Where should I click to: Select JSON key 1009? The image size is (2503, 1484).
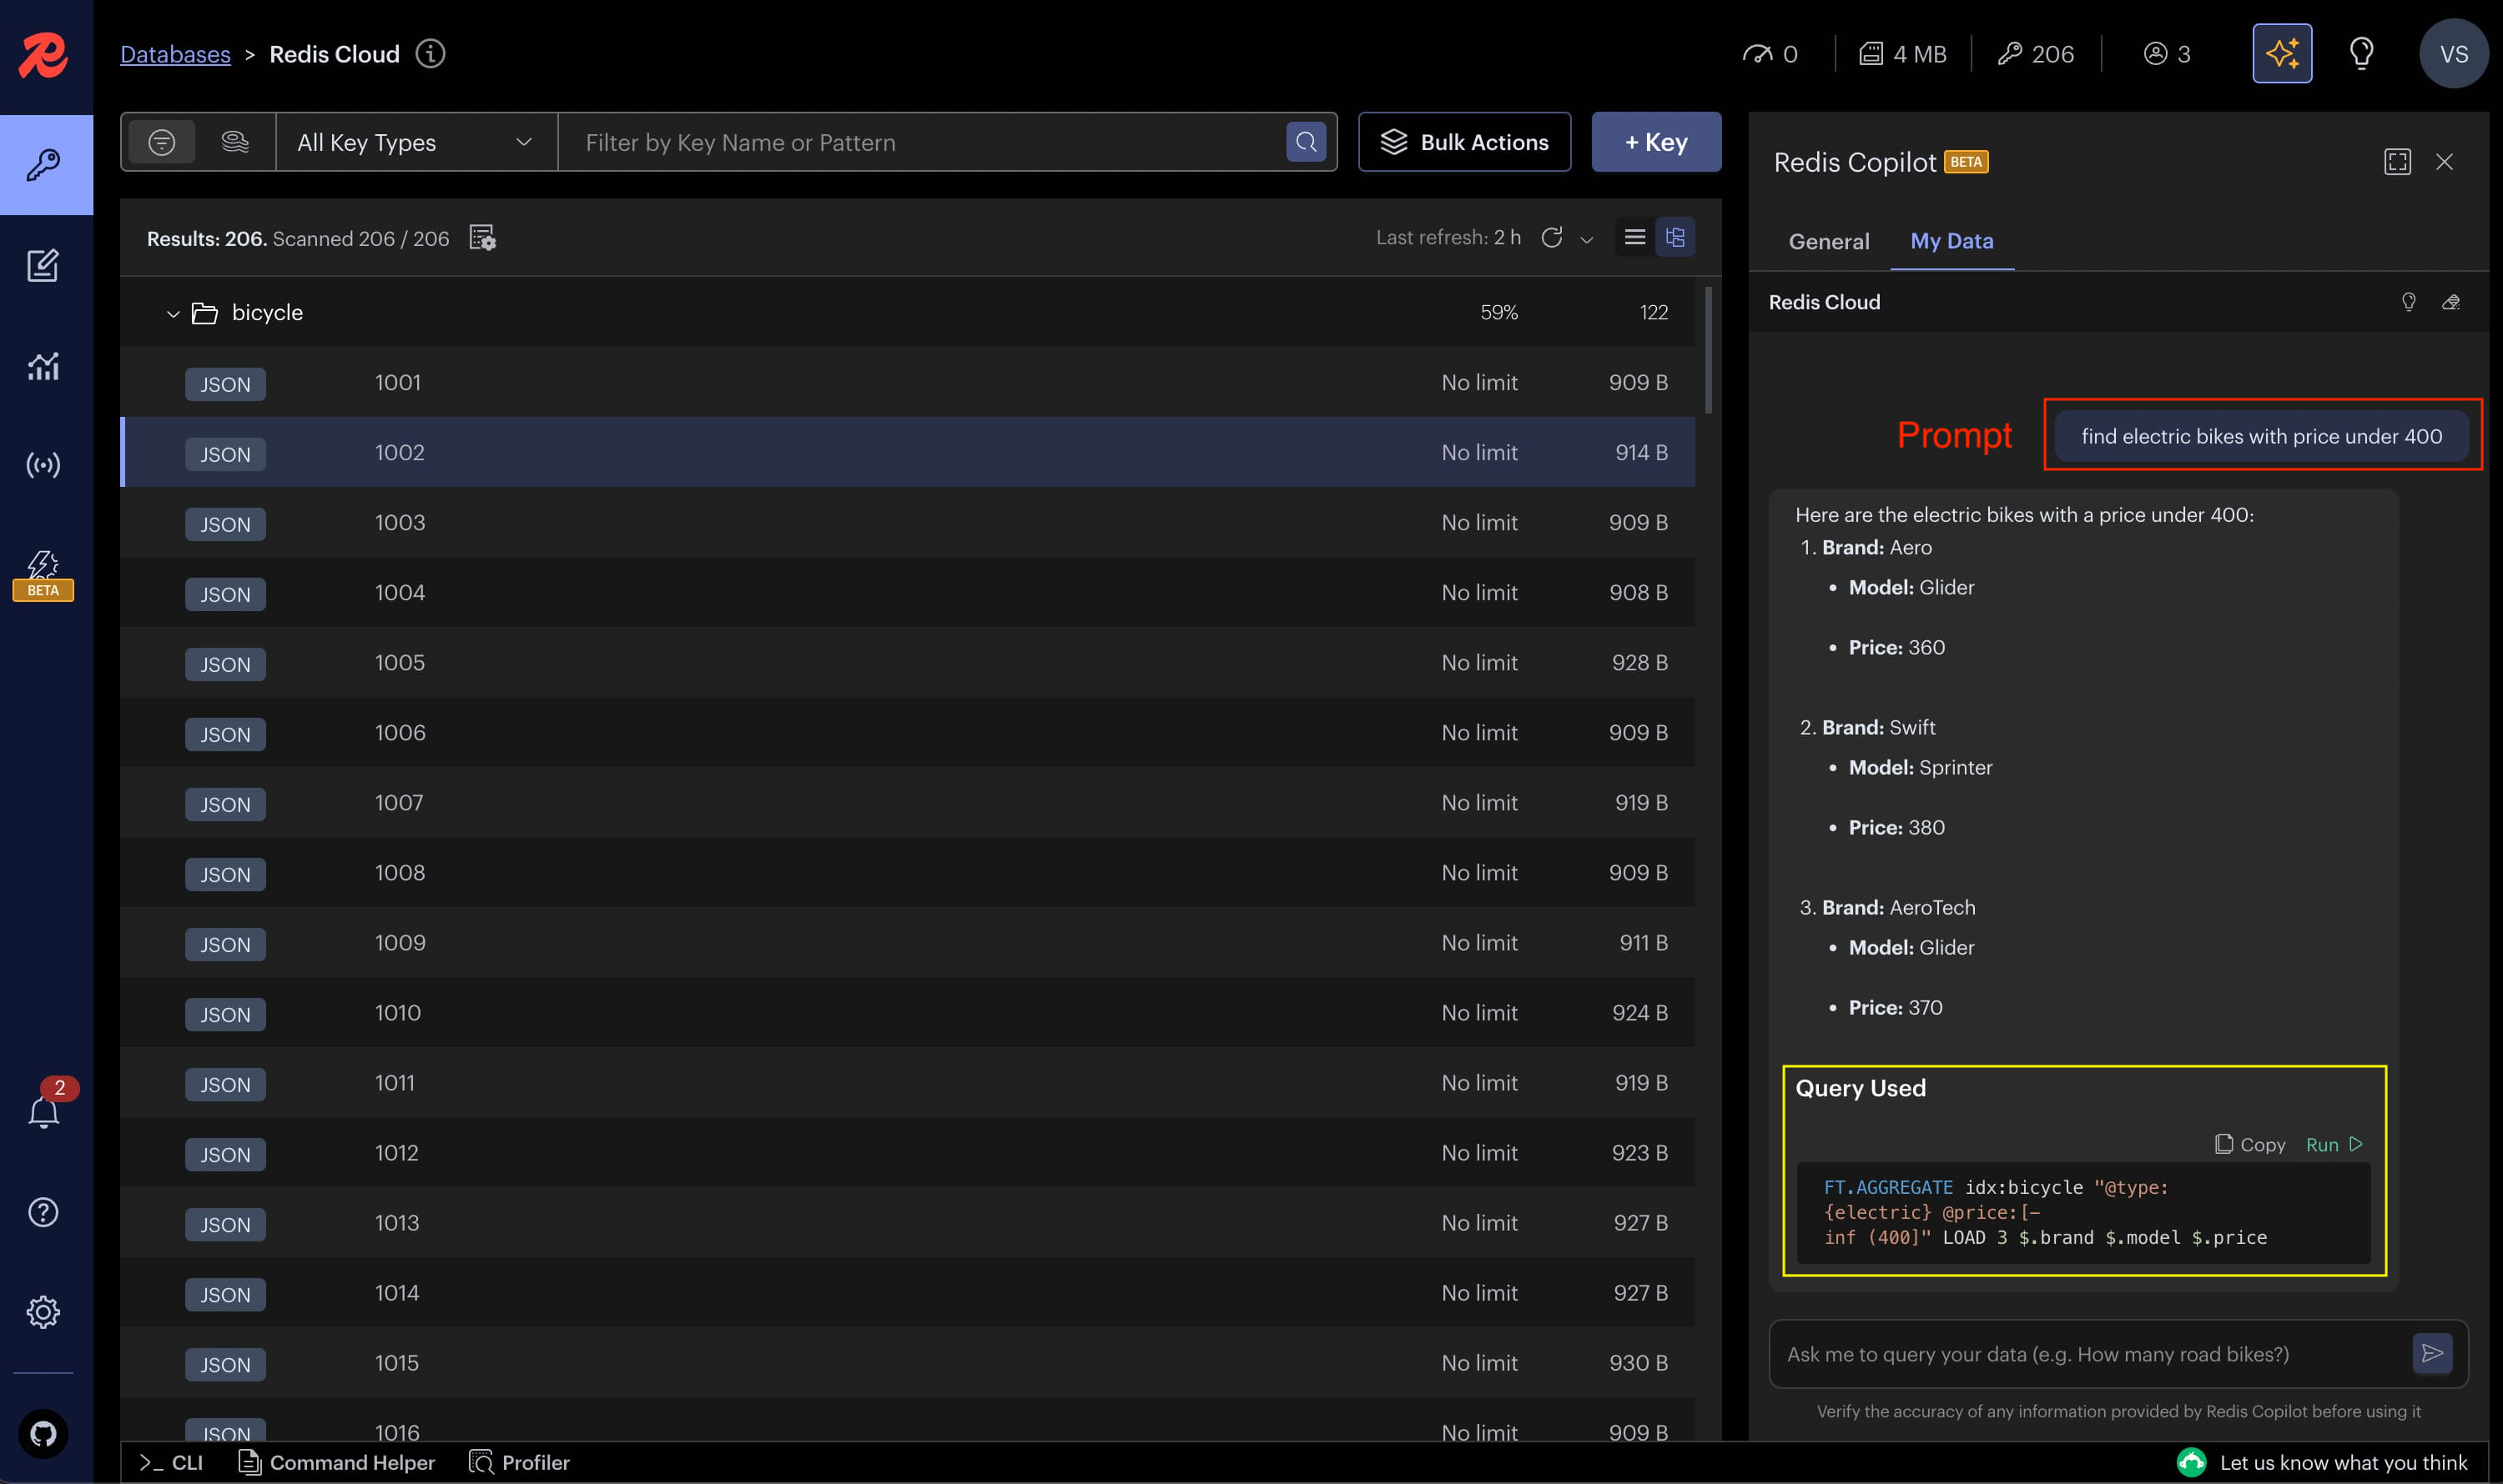tap(907, 942)
